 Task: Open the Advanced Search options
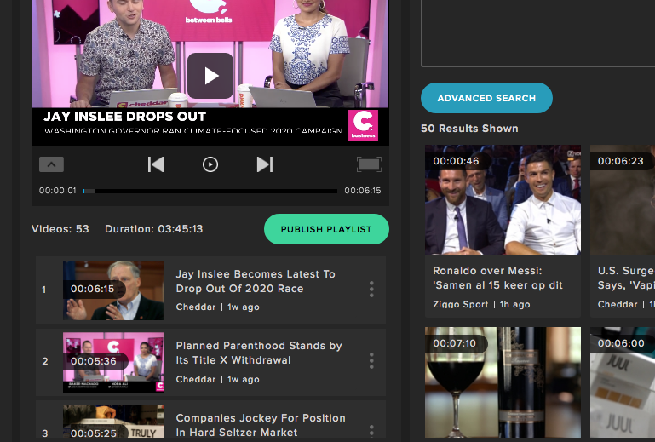point(486,98)
